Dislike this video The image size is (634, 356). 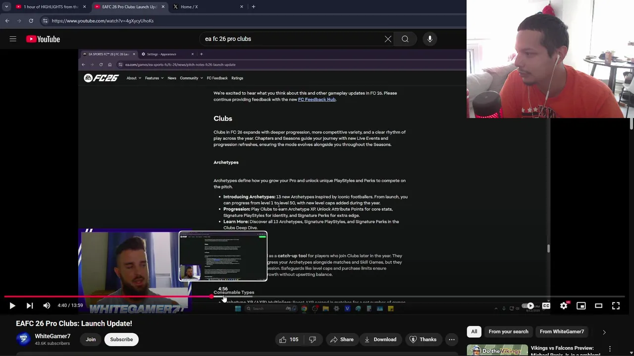[x=313, y=340]
